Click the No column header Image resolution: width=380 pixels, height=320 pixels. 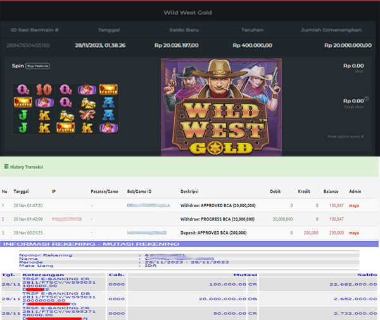[x=4, y=191]
